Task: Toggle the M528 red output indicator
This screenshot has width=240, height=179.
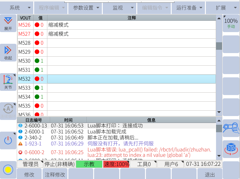Action: 37,43
